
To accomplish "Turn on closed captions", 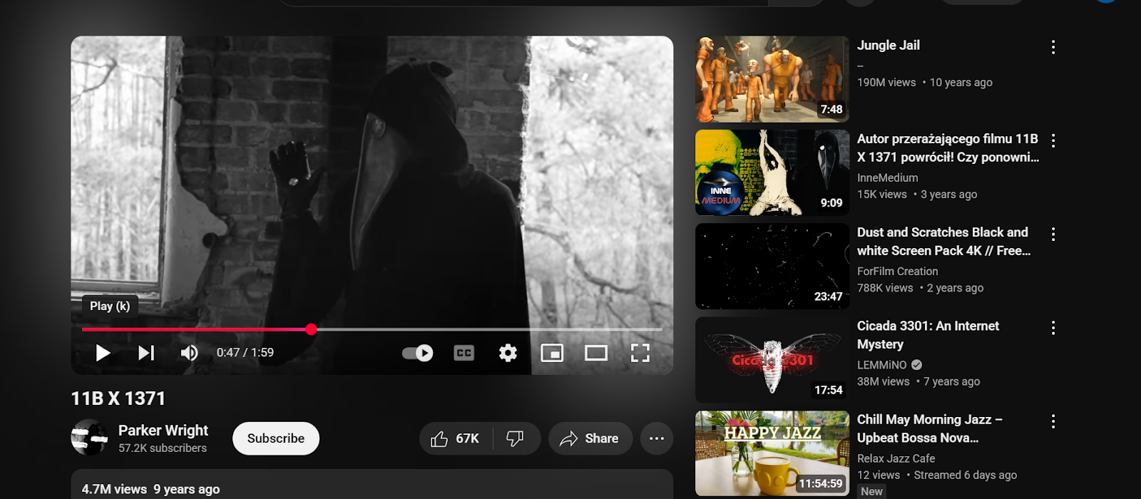I will (x=464, y=353).
